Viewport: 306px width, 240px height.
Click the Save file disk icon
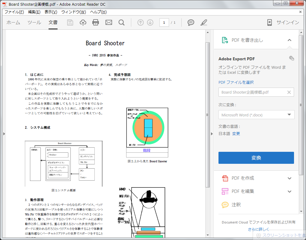[x=70, y=23]
